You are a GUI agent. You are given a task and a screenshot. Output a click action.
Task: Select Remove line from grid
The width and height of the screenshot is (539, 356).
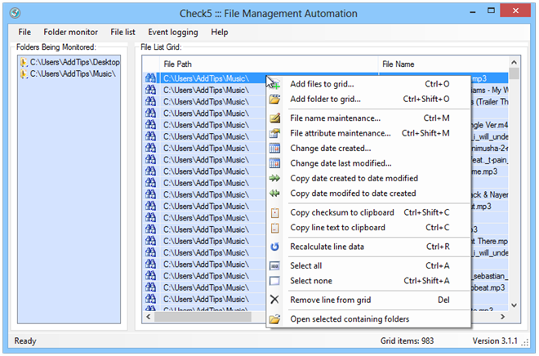pos(368,300)
